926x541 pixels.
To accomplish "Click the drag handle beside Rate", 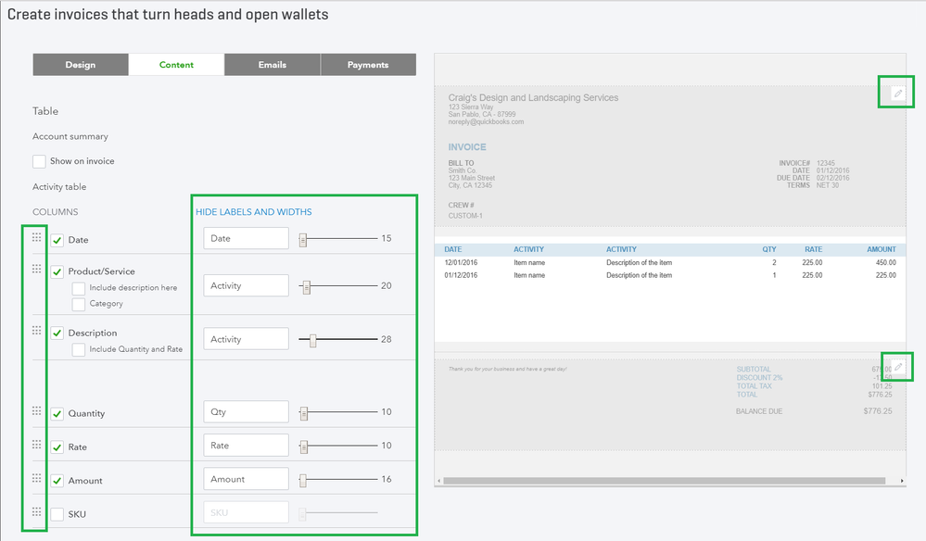I will pyautogui.click(x=37, y=445).
